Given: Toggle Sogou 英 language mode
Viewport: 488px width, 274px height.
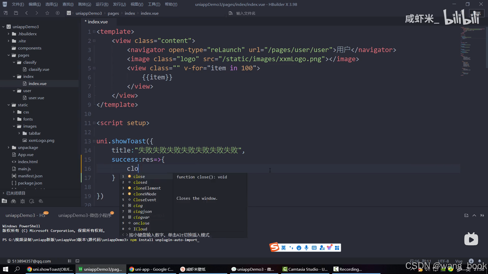Looking at the screenshot, I should click(283, 248).
